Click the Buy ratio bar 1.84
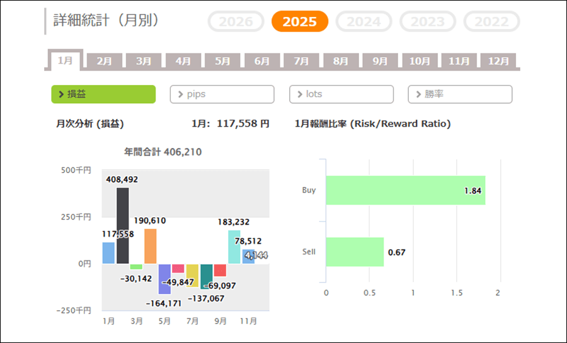 406,190
